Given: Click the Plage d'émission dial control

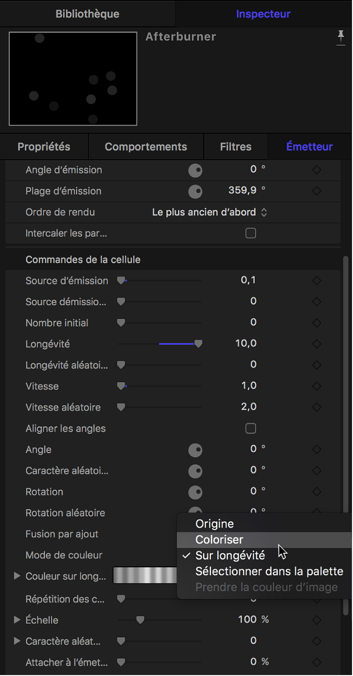Looking at the screenshot, I should [195, 191].
